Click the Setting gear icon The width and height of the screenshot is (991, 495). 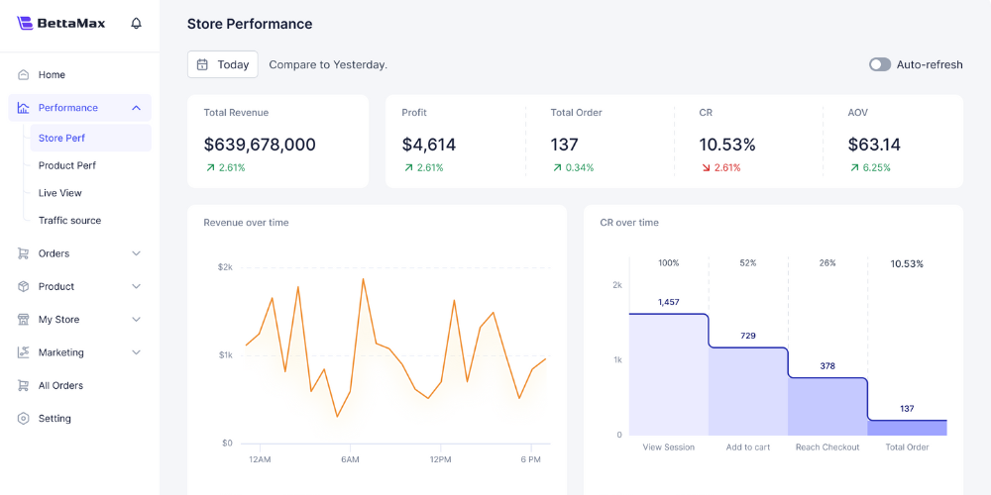coord(24,418)
